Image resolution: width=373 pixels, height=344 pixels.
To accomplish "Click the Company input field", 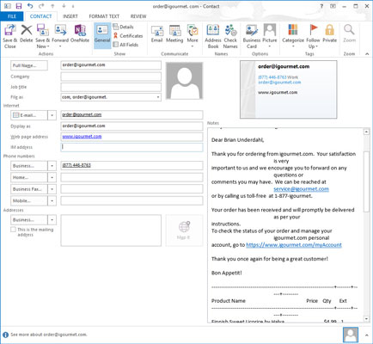I will point(111,77).
